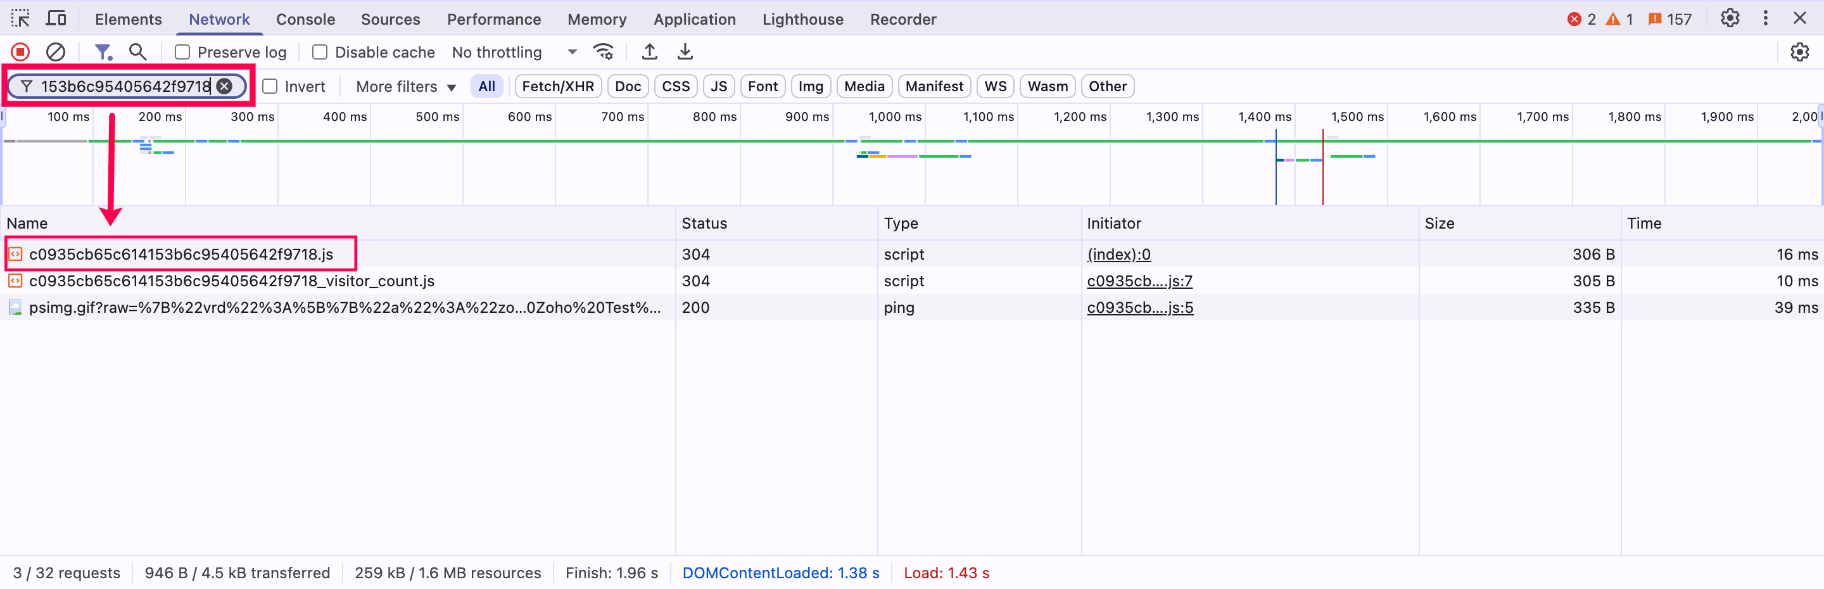The width and height of the screenshot is (1824, 589).
Task: Open network conditions wifi icon
Action: (604, 52)
